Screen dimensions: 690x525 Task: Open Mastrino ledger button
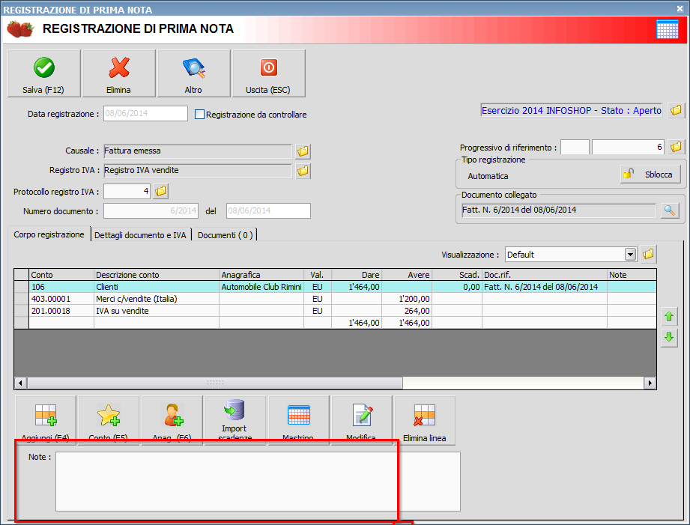pyautogui.click(x=298, y=420)
